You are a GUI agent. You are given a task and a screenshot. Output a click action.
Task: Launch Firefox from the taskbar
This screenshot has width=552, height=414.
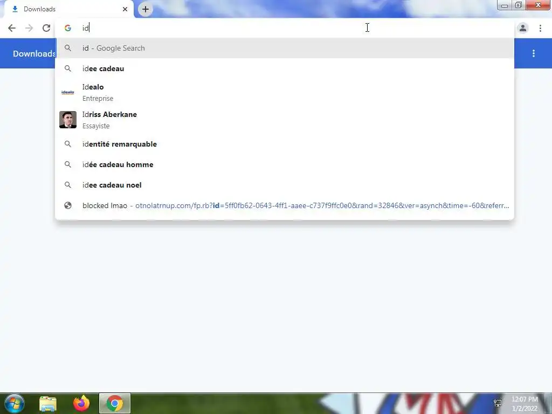pos(81,403)
